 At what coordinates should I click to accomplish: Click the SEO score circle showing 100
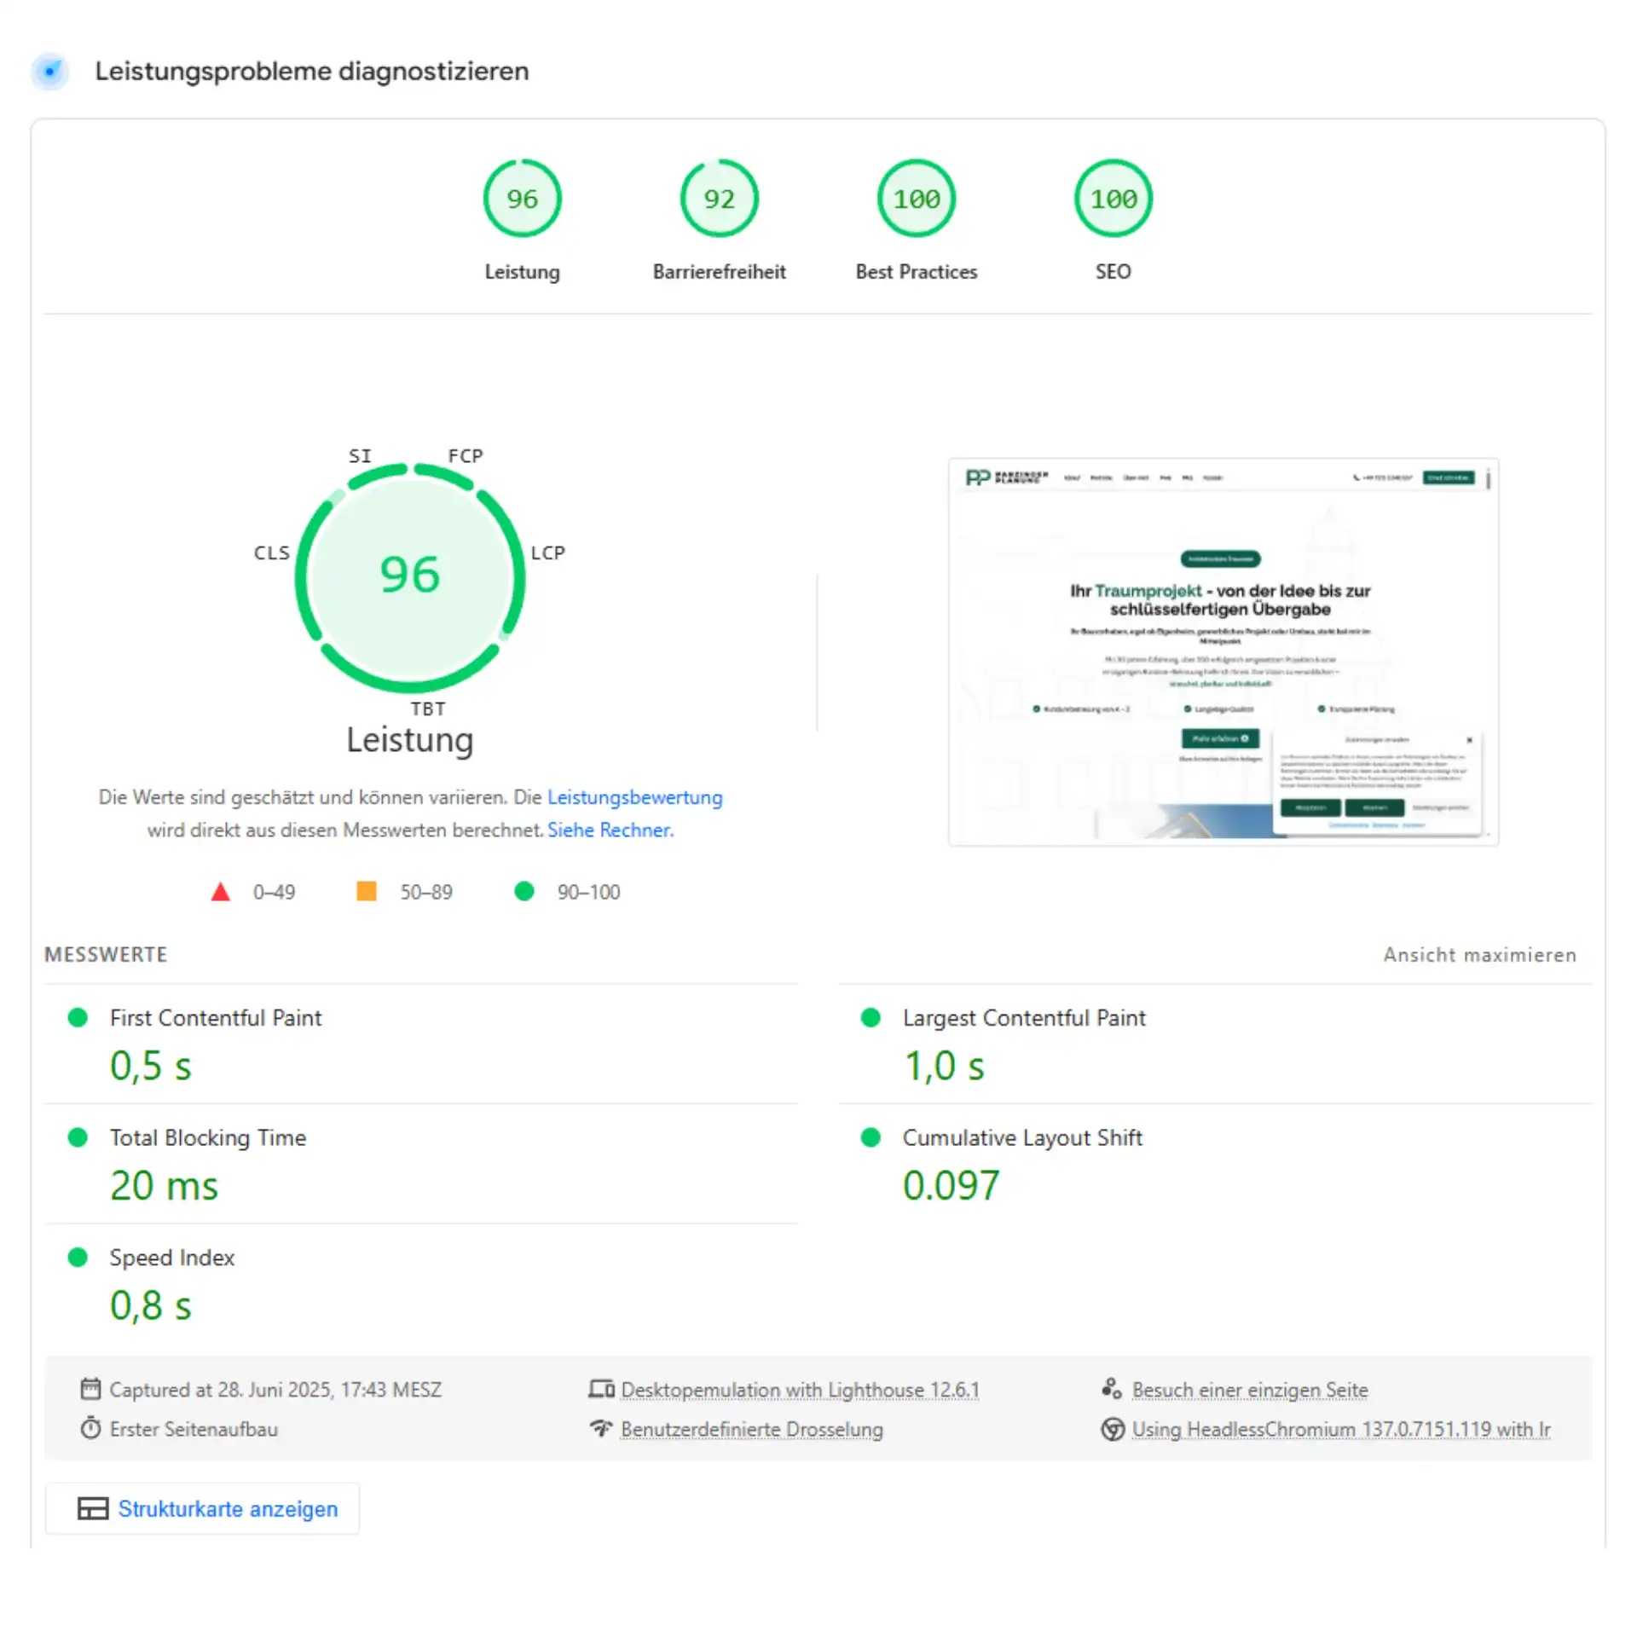(x=1112, y=198)
